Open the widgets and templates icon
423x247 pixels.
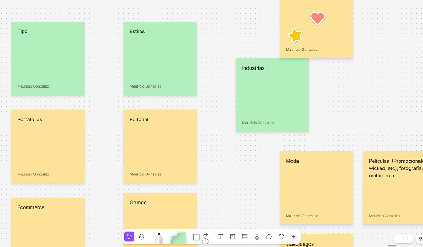click(x=281, y=237)
